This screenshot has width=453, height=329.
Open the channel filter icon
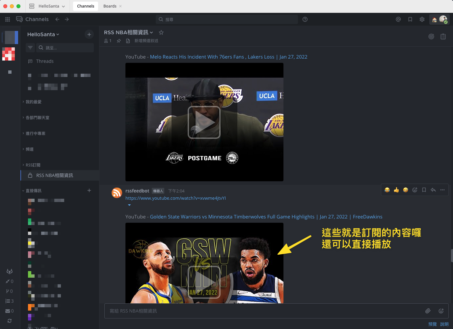coord(30,48)
